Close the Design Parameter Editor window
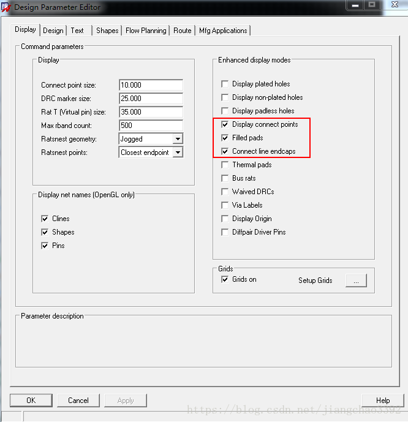408x422 pixels. pos(395,4)
